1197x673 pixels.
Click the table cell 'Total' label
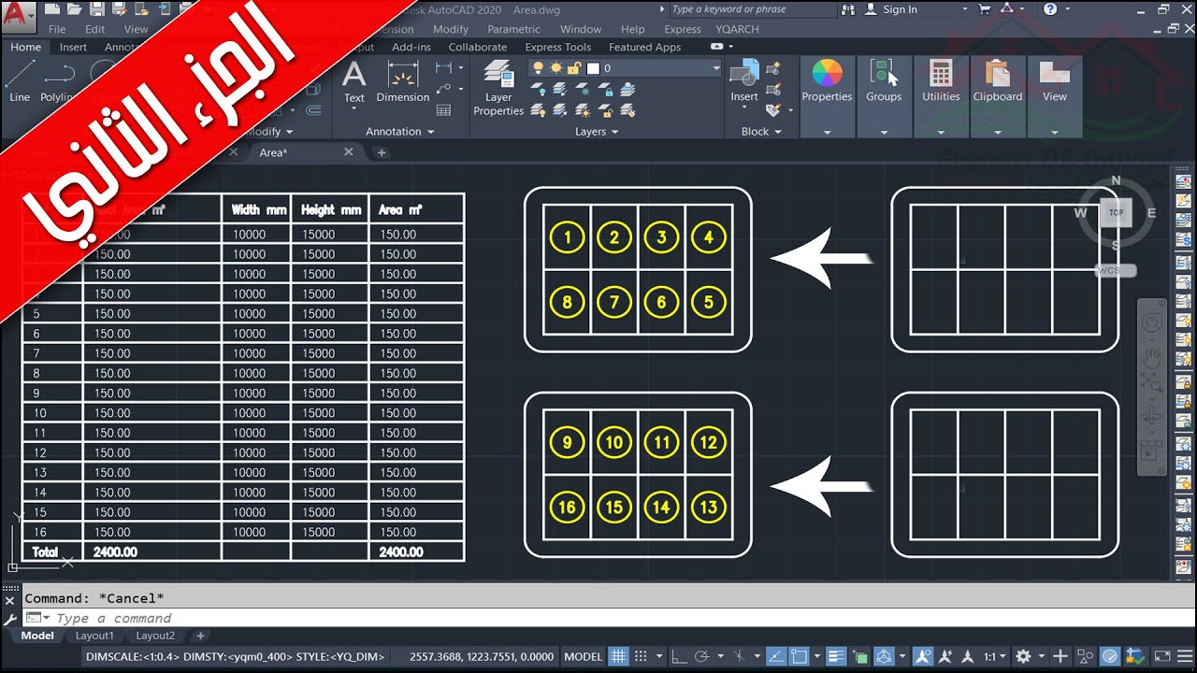click(45, 551)
